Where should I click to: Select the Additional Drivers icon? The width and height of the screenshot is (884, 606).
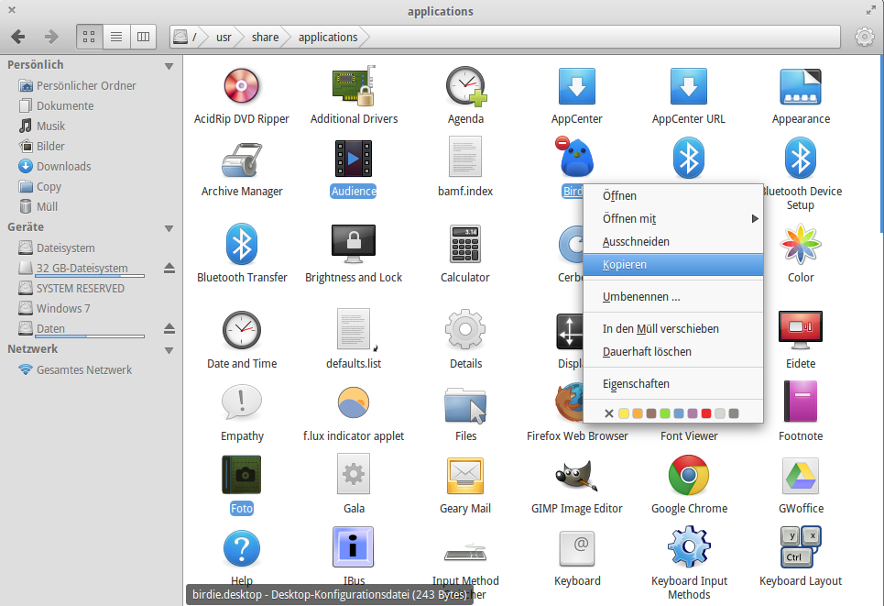[x=354, y=86]
